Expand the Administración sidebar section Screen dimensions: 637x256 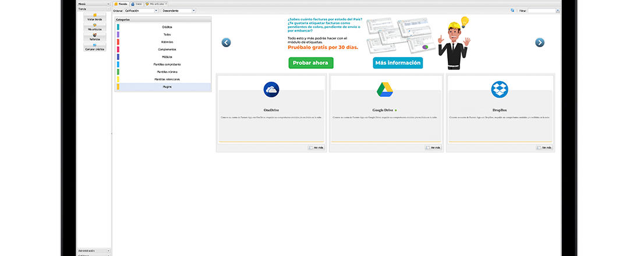(x=108, y=251)
